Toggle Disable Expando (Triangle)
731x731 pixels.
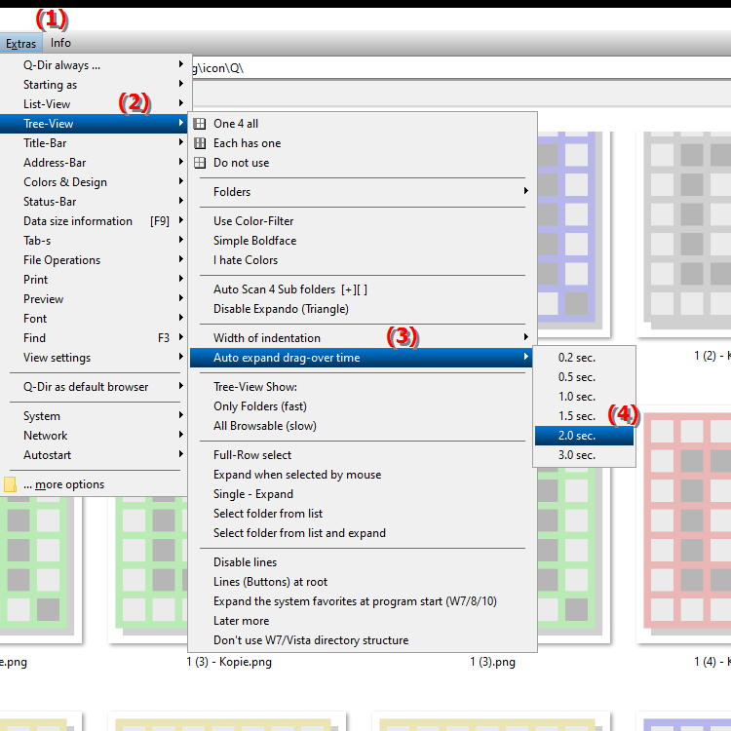click(x=363, y=309)
